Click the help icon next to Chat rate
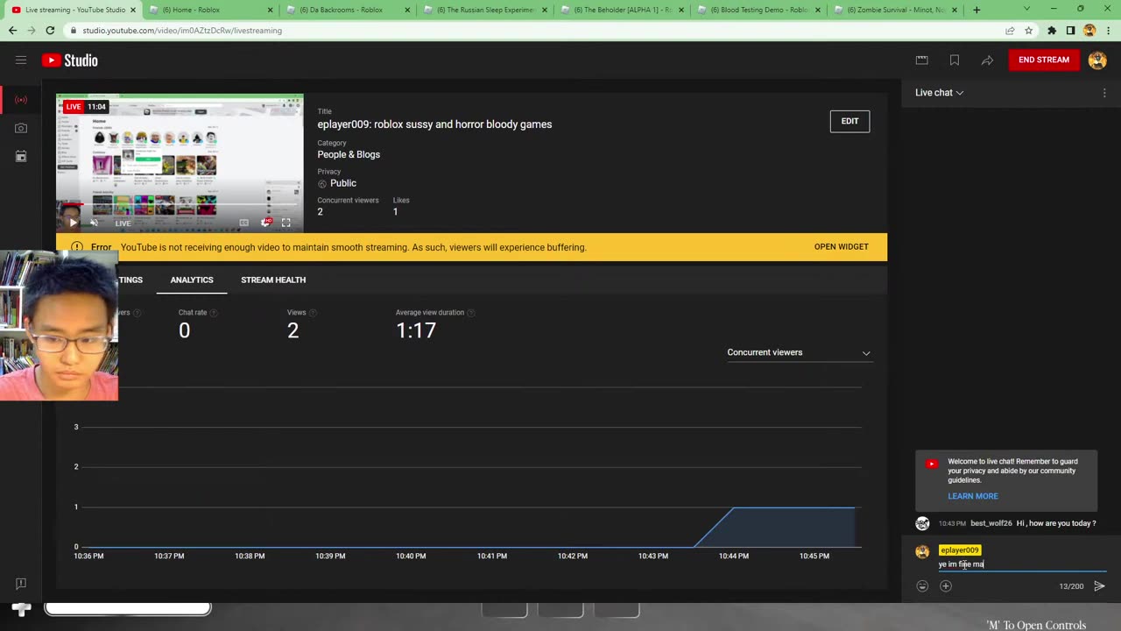 214,313
